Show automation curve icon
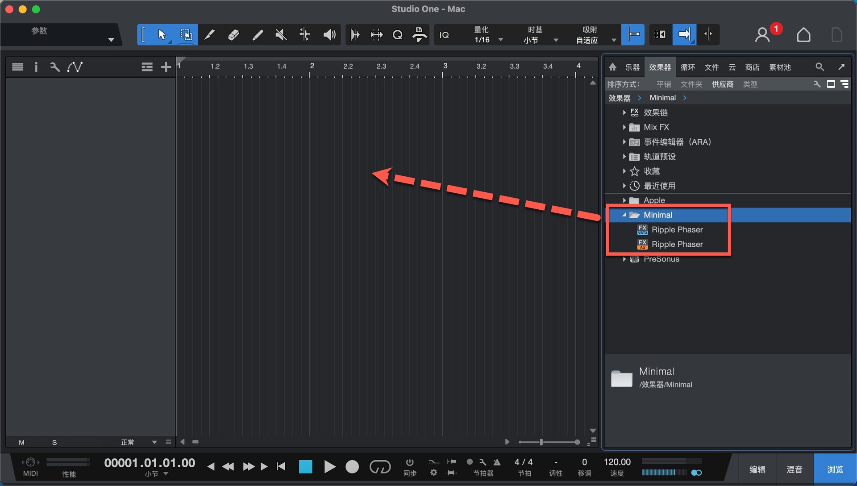The width and height of the screenshot is (857, 486). (75, 67)
